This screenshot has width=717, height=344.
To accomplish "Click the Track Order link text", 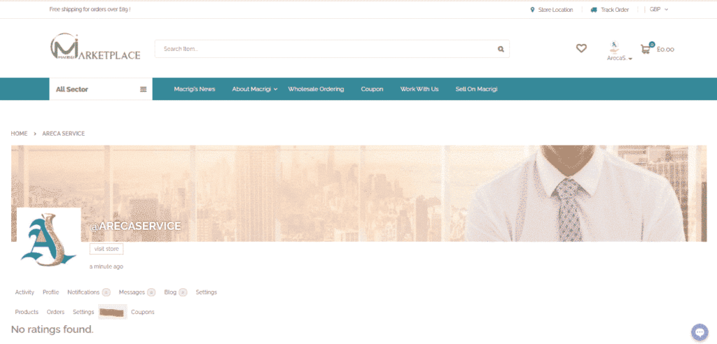I will [x=615, y=10].
